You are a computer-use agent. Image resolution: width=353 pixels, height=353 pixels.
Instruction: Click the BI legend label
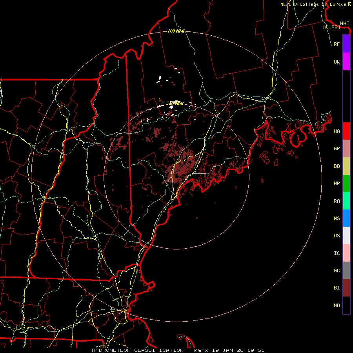click(337, 288)
